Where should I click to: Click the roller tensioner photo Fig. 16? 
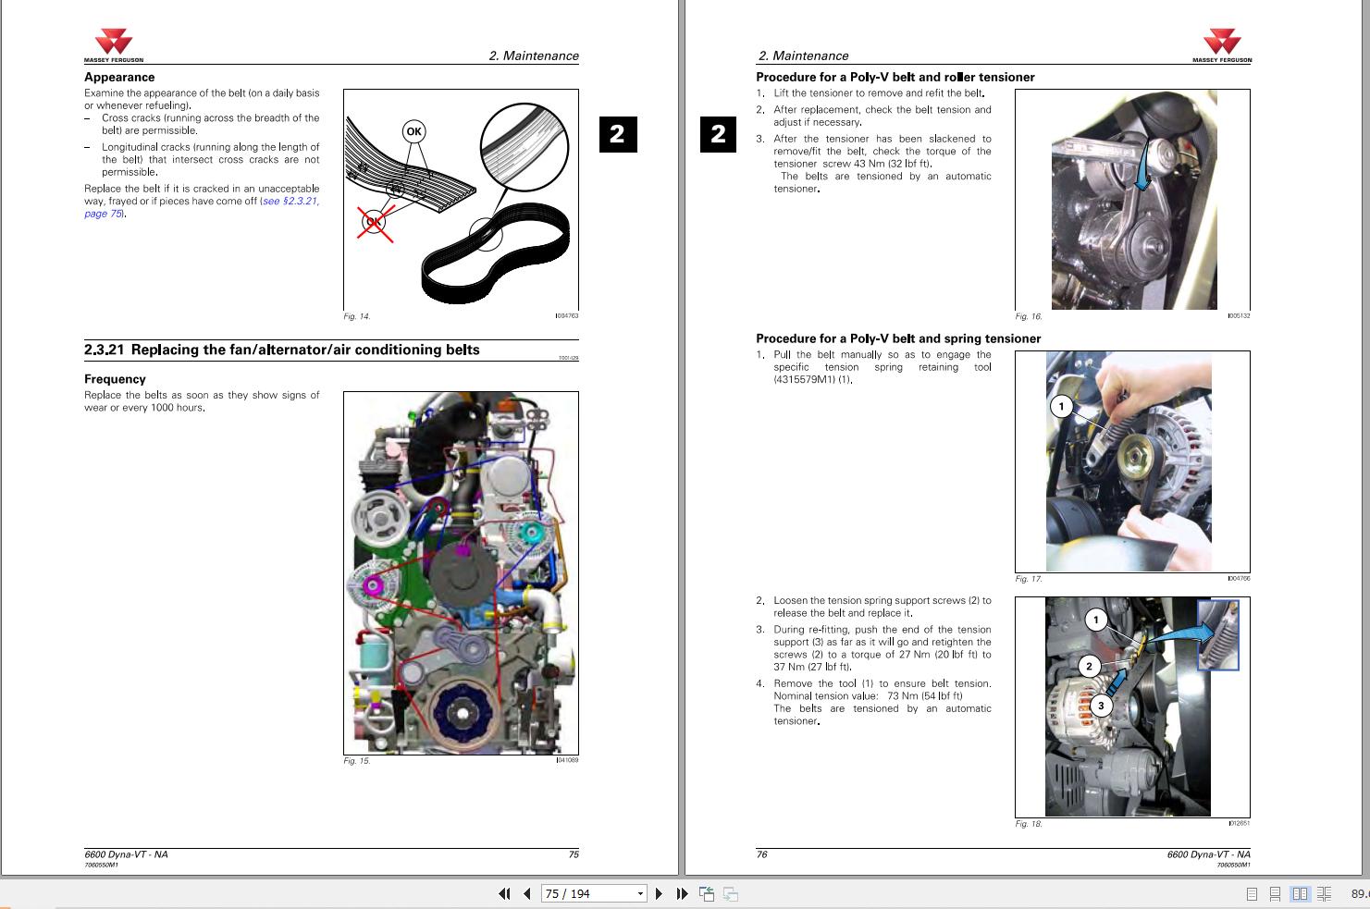tap(1132, 200)
